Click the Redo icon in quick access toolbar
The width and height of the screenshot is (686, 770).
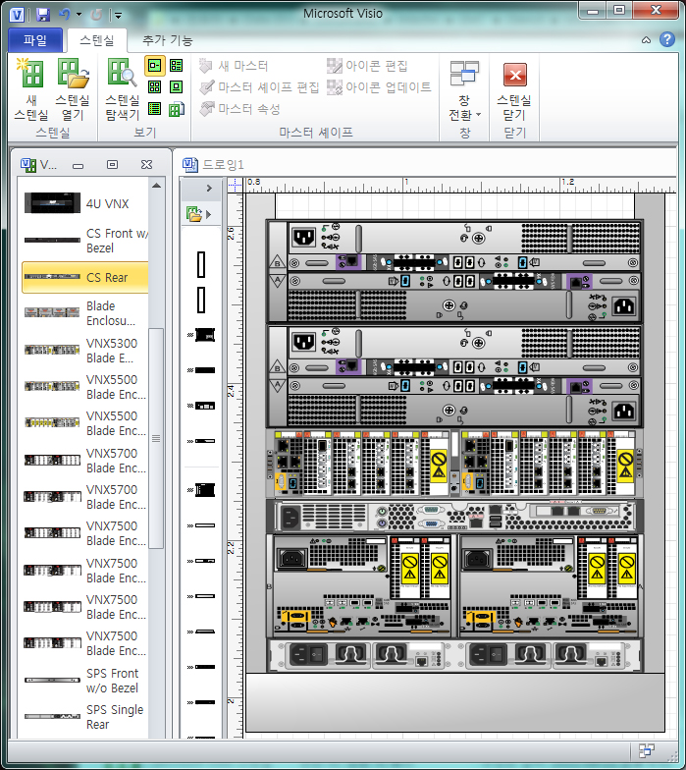click(x=96, y=15)
